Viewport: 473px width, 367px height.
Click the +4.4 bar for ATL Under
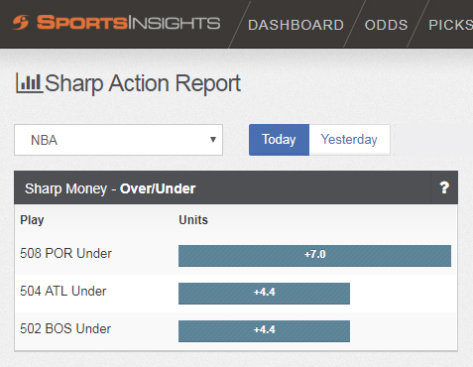[264, 294]
